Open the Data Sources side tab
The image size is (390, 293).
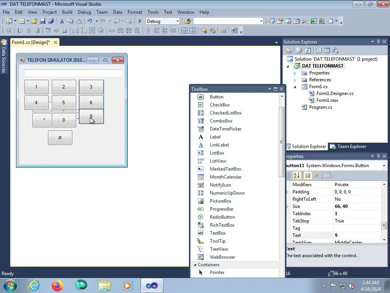[3, 56]
